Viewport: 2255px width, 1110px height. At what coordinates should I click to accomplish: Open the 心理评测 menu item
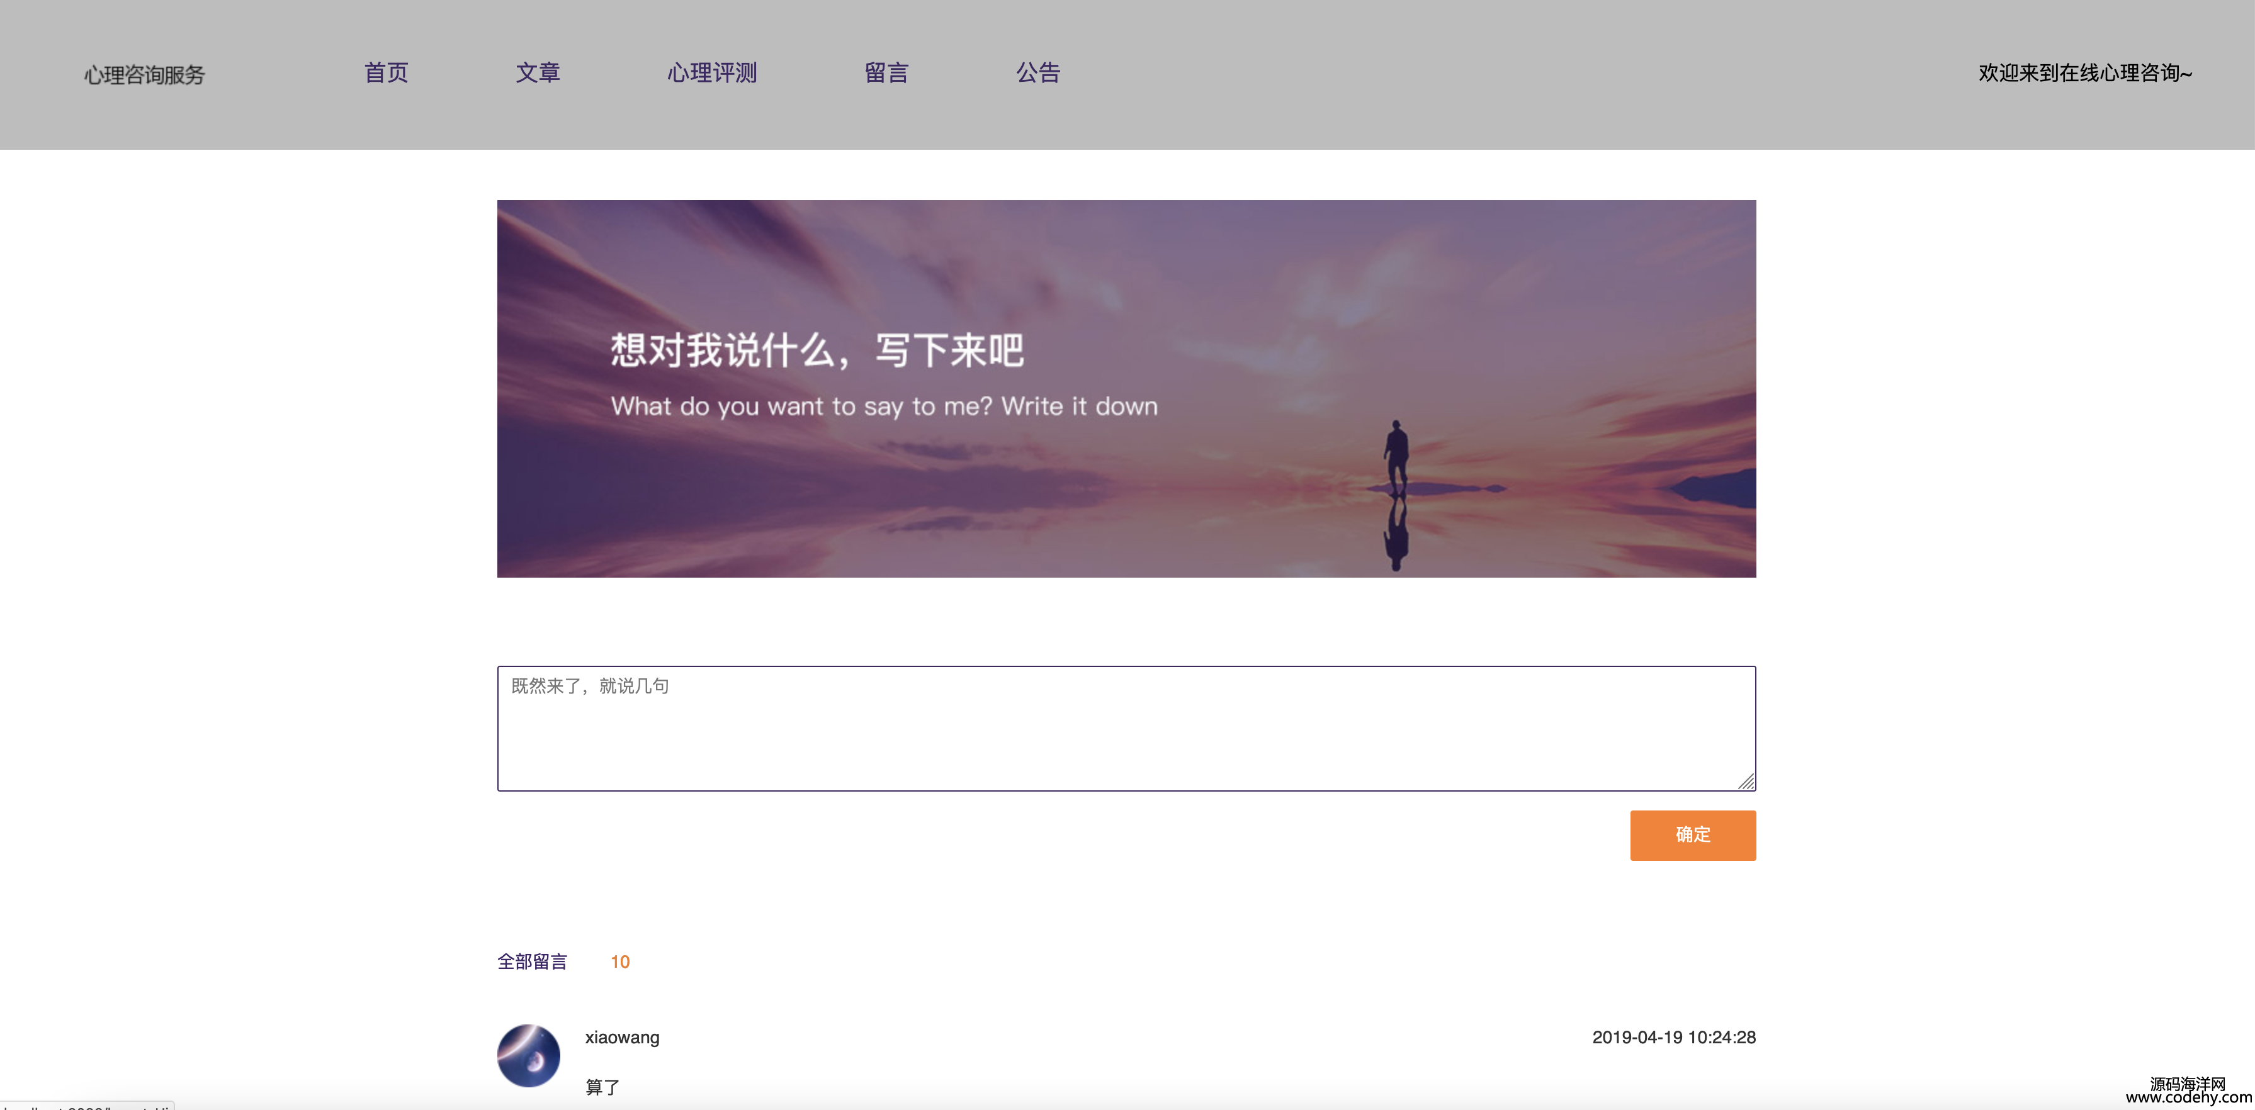(711, 72)
